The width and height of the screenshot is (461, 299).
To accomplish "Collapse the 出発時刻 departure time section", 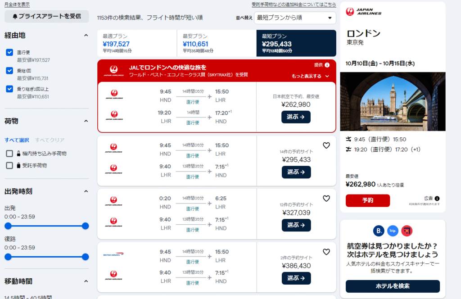I will pos(86,191).
